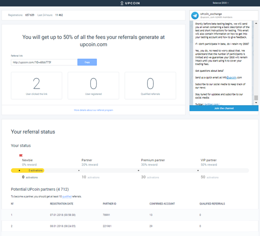Click the Premium partner dot on progress bar
This screenshot has width=260, height=236.
[138, 171]
